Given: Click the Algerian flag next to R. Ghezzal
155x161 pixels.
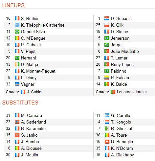Looking at the screenshot, I should [107, 128].
